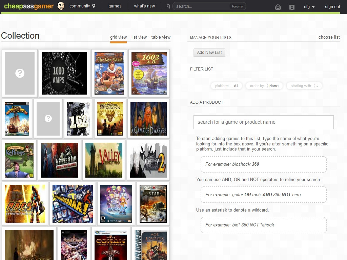Open the Agarest eclipse PSP game cover

click(74, 245)
